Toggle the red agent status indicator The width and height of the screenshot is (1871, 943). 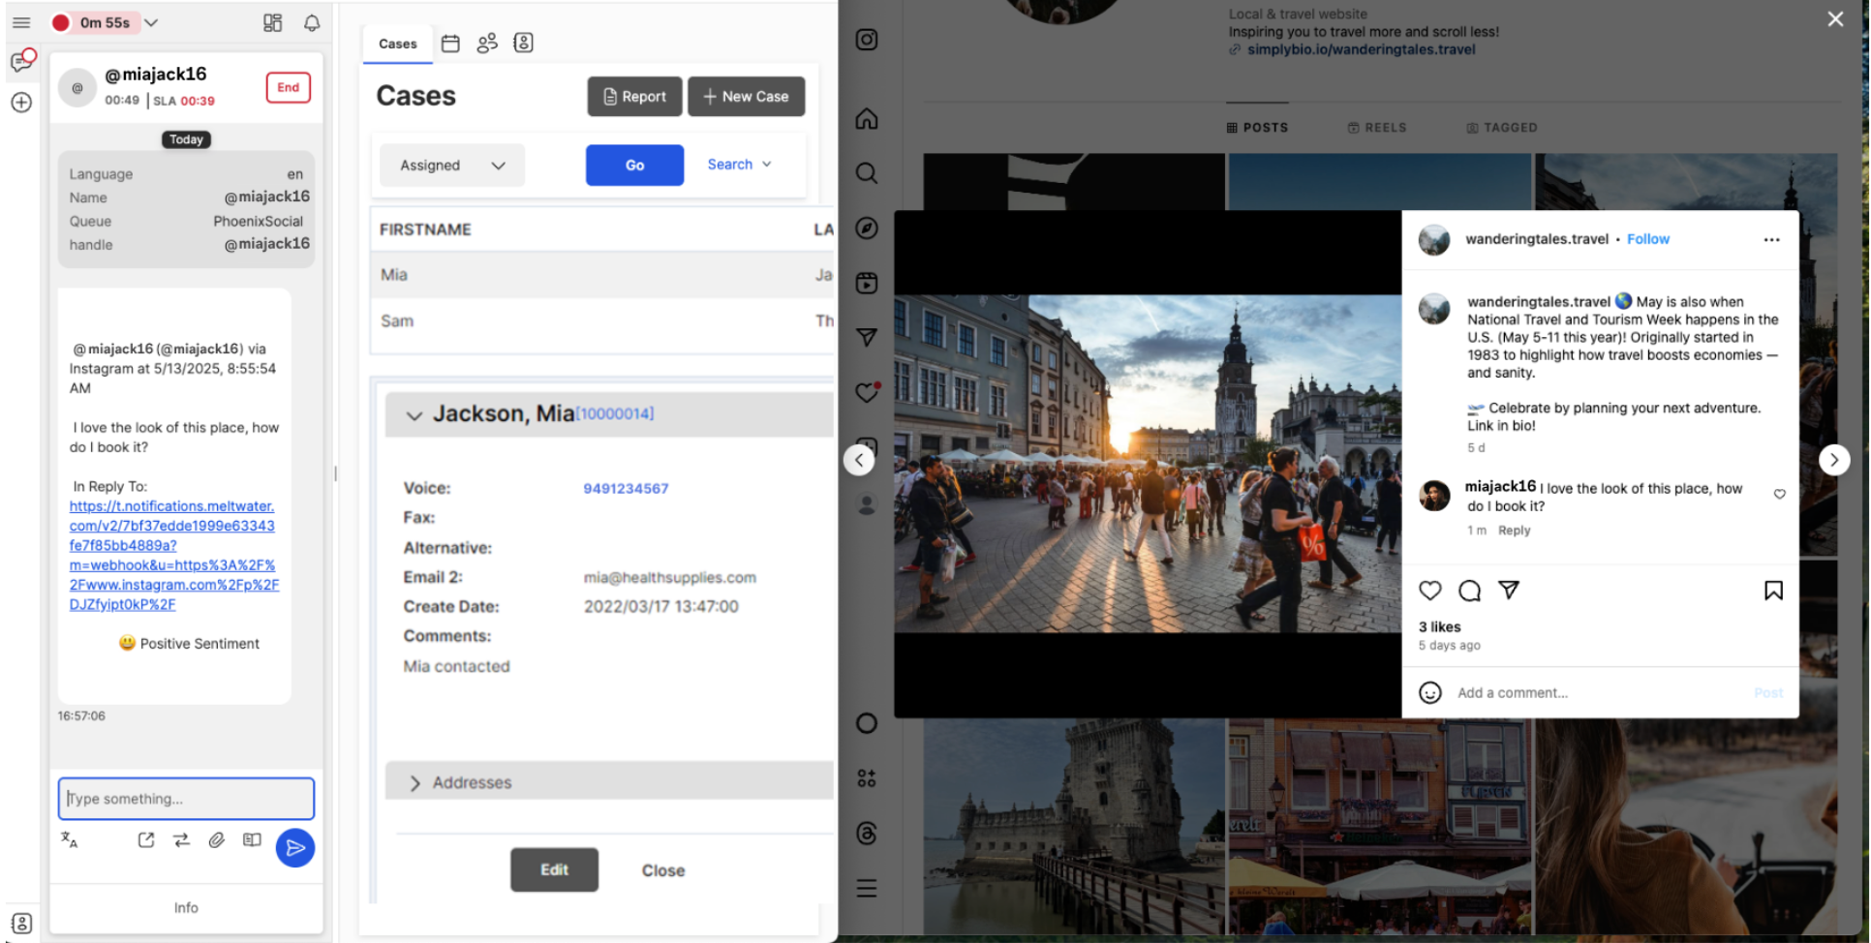(x=61, y=22)
